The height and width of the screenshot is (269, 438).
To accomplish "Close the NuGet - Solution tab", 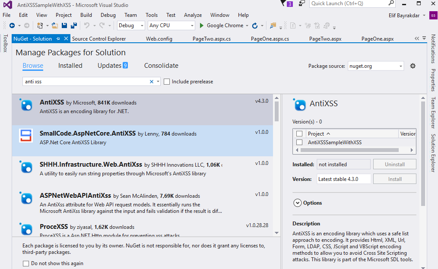I will pyautogui.click(x=66, y=38).
